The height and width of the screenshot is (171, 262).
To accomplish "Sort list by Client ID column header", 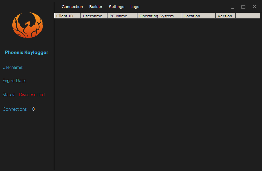I will [67, 16].
